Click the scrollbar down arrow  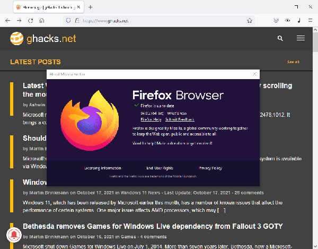click(x=315, y=246)
